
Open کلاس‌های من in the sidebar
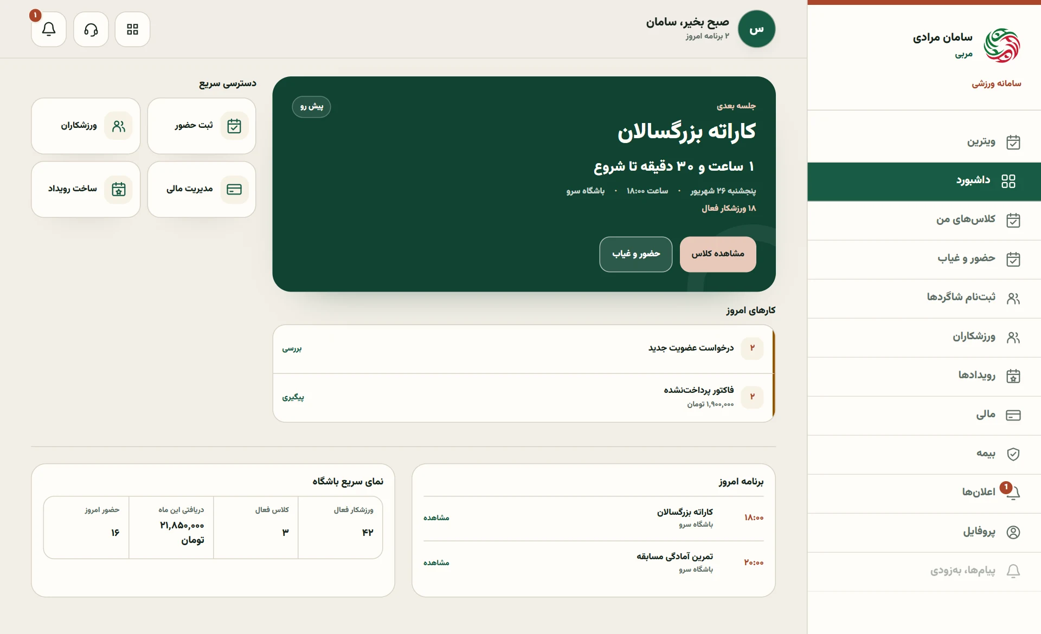point(924,220)
